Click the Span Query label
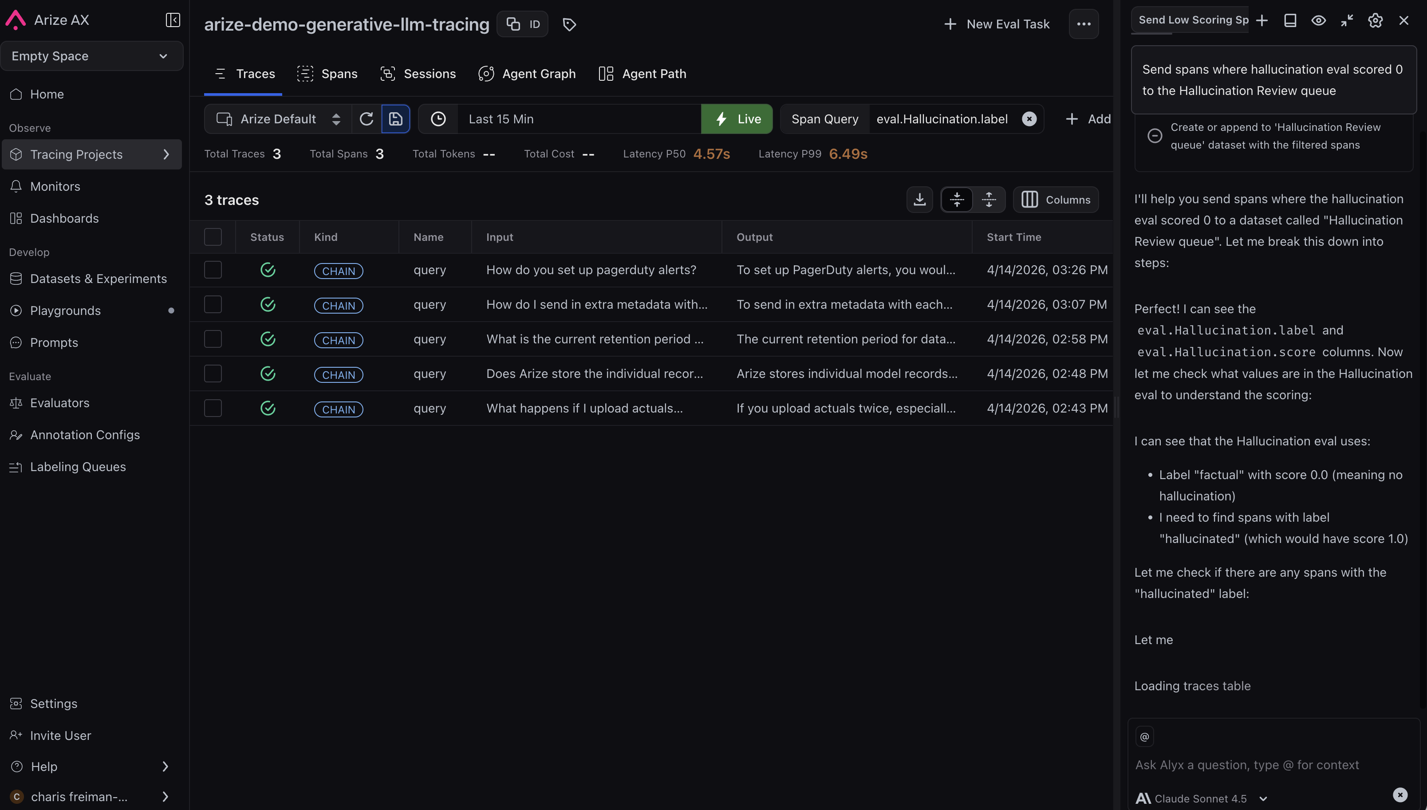Screen dimensions: 1427x810 [x=824, y=119]
